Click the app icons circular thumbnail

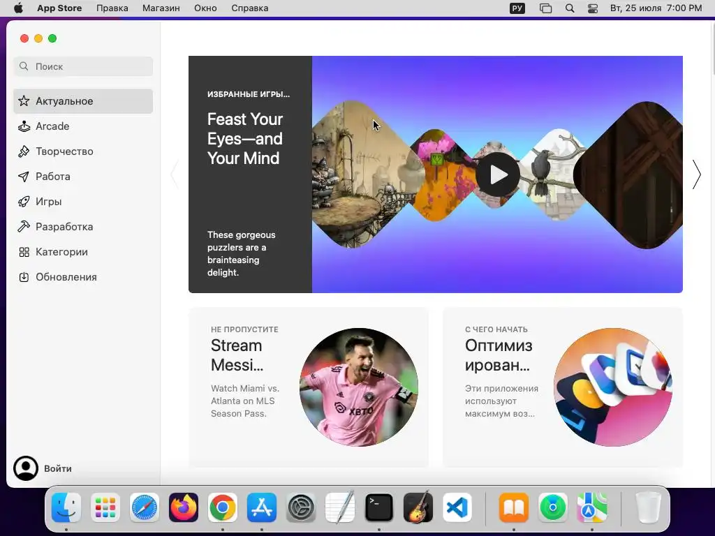pos(613,387)
